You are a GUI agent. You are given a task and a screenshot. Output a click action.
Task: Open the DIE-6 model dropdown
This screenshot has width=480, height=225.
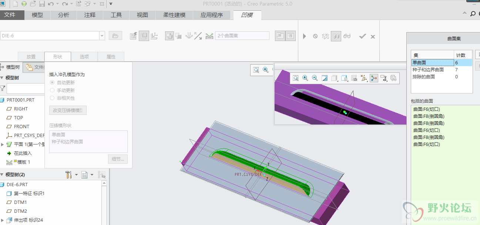pos(102,36)
